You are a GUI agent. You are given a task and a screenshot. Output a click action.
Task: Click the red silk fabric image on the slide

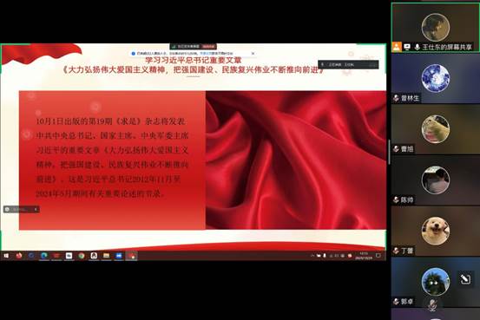[x=296, y=160]
